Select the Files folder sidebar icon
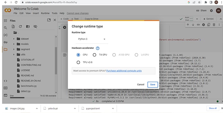Image resolution: width=223 pixels, height=113 pixels. (5, 49)
